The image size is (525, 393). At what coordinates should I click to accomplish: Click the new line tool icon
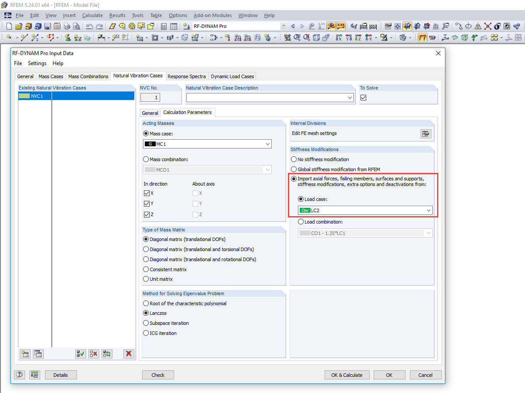(24, 38)
